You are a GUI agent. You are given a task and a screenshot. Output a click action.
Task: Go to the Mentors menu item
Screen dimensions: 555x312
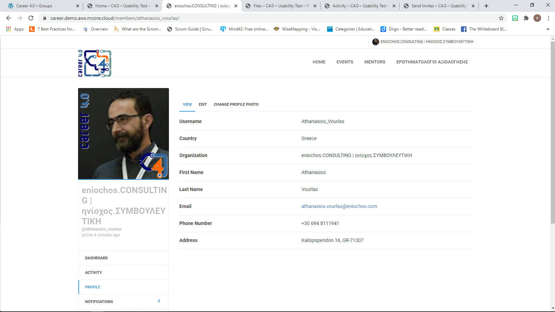pyautogui.click(x=375, y=62)
